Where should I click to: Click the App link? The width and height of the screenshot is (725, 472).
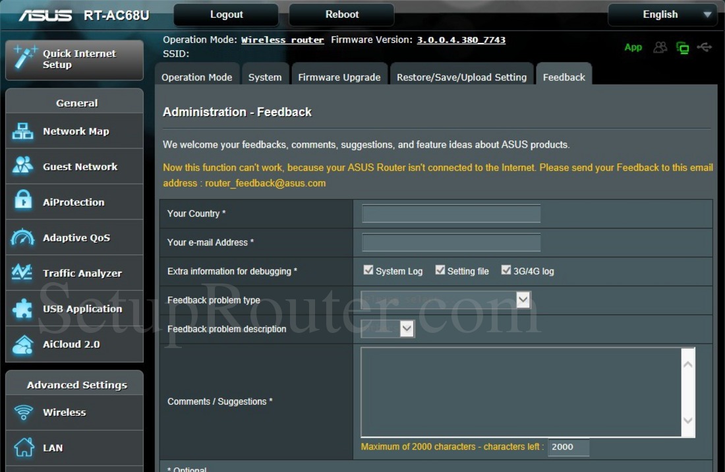click(633, 47)
